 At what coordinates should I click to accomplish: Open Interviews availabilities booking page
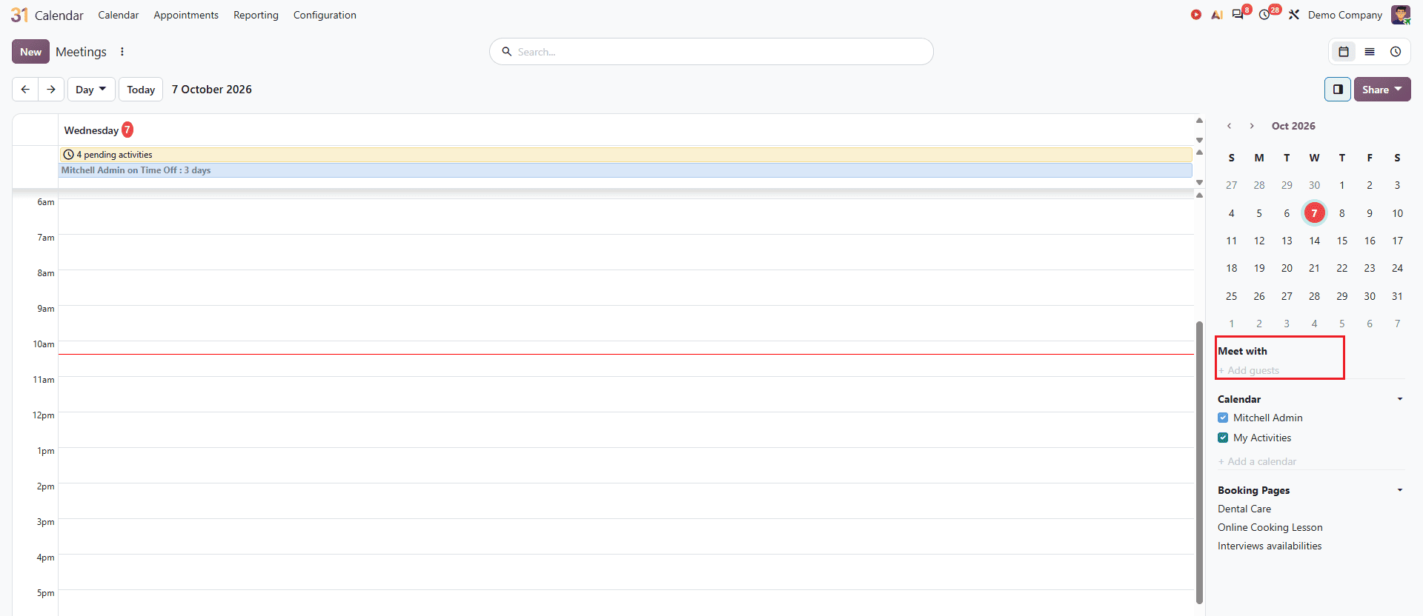1270,546
